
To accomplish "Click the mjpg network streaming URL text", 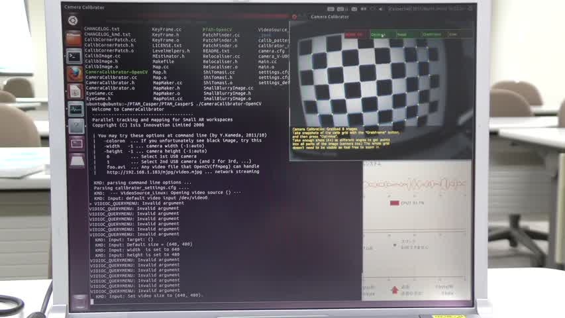I will (154, 172).
